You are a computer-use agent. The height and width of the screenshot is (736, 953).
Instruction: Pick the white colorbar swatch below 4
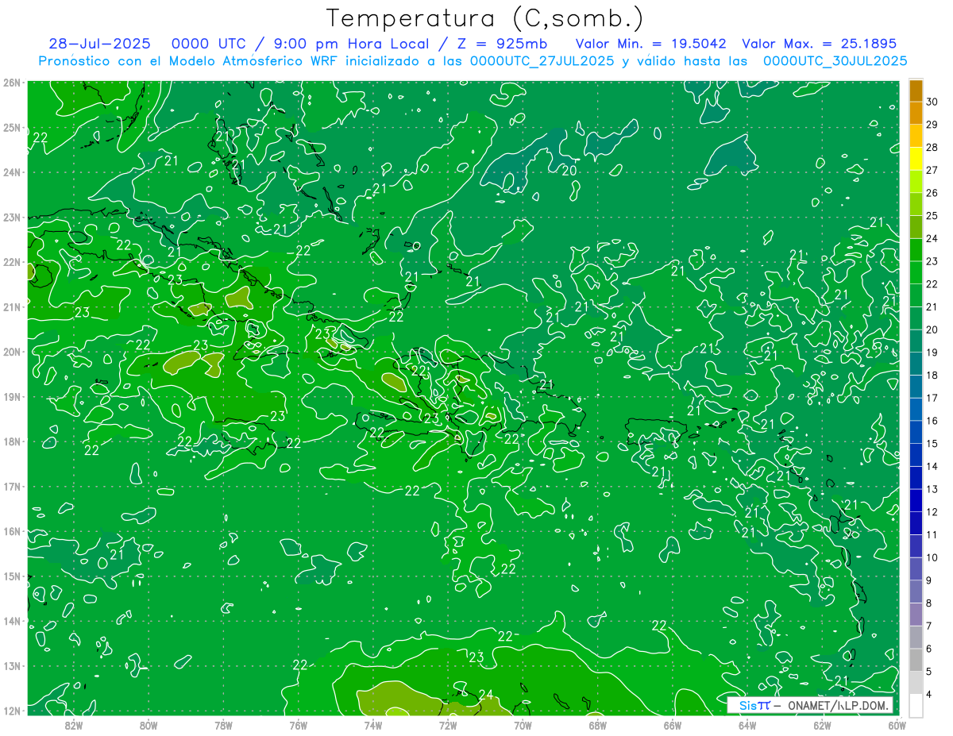(x=916, y=704)
